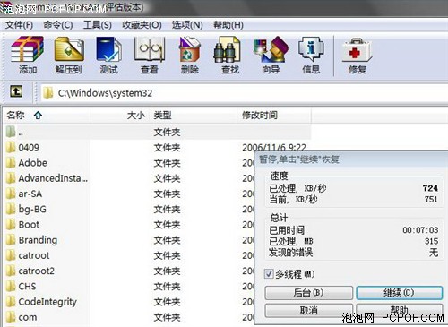Image resolution: width=448 pixels, height=327 pixels.
Task: Sort by the 类型 column header
Action: 194,116
